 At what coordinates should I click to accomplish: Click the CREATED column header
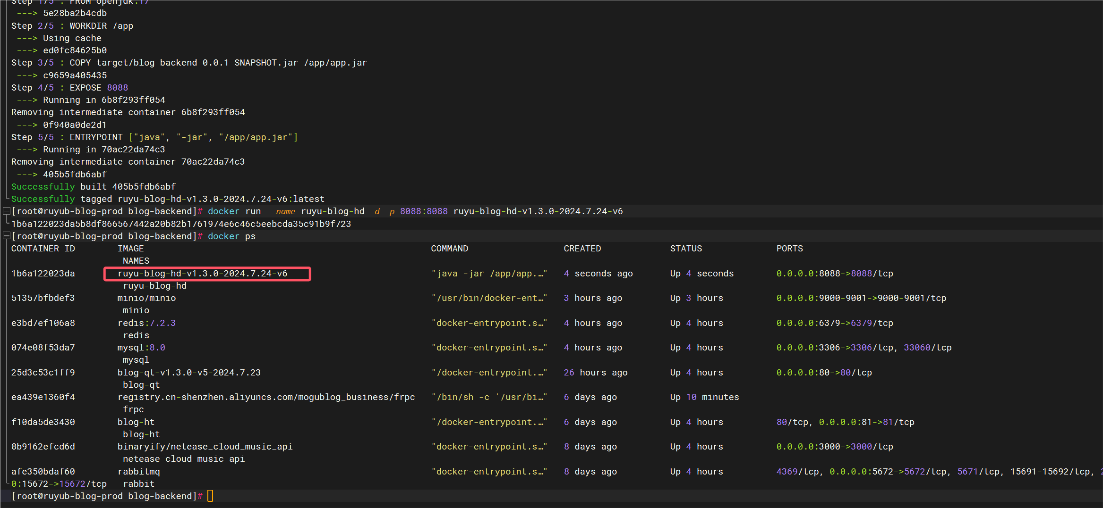click(x=582, y=249)
